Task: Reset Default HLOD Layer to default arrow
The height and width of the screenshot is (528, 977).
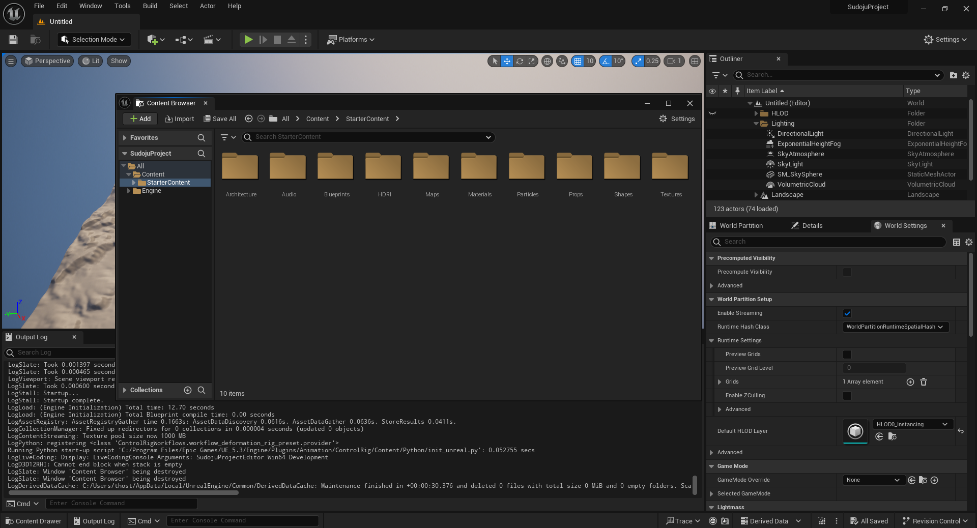Action: [961, 431]
